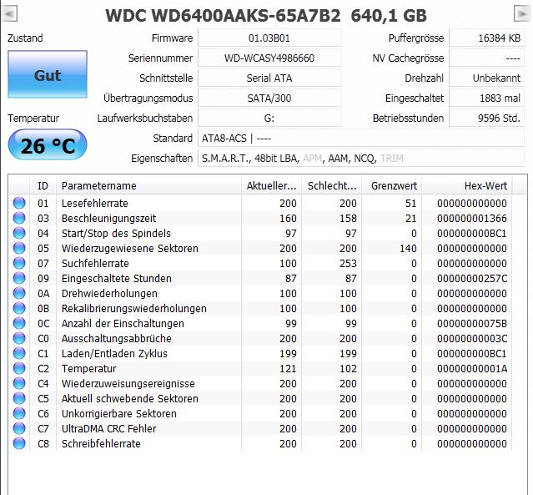Click threshold value 140 in Grenzwert column
This screenshot has height=495, width=533.
pos(408,248)
